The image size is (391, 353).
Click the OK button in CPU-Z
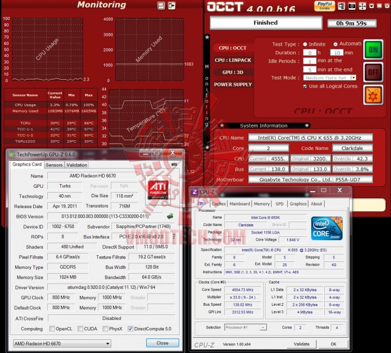(333, 344)
